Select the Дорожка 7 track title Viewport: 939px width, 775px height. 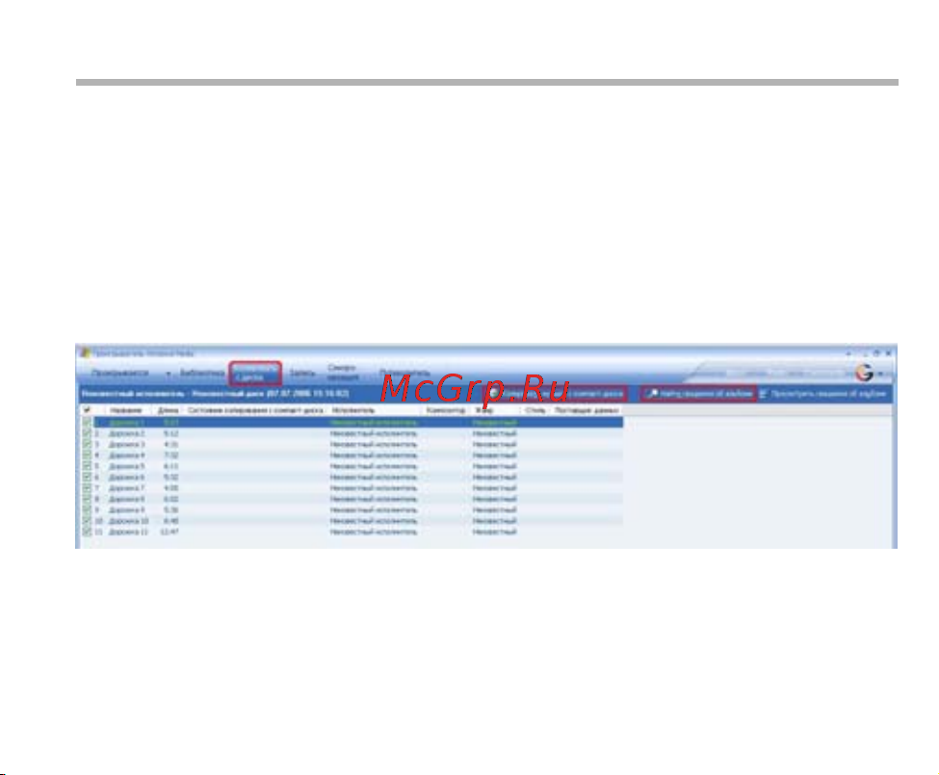[126, 488]
